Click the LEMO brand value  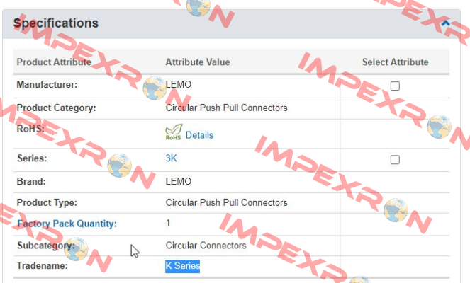179,181
